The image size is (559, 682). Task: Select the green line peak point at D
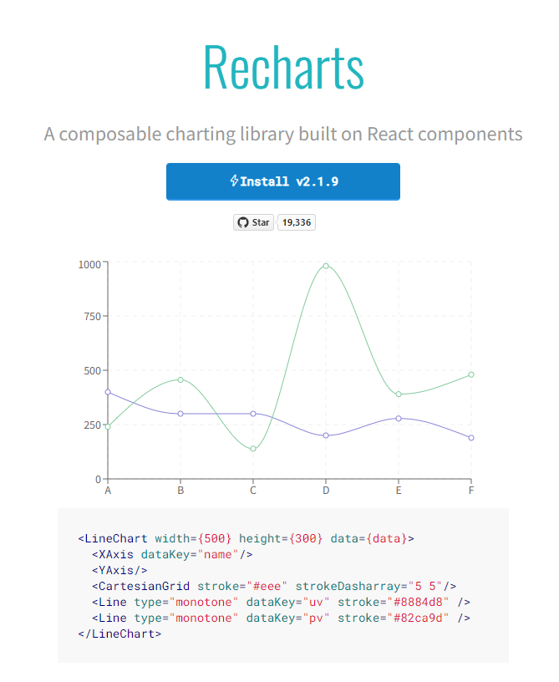[326, 266]
